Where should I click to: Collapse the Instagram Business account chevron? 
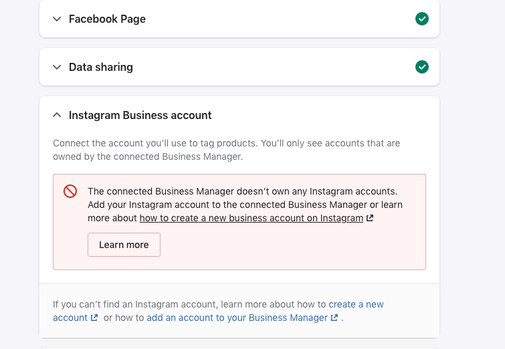pos(57,116)
